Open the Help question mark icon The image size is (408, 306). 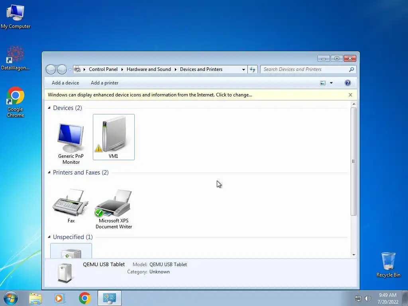pyautogui.click(x=347, y=83)
